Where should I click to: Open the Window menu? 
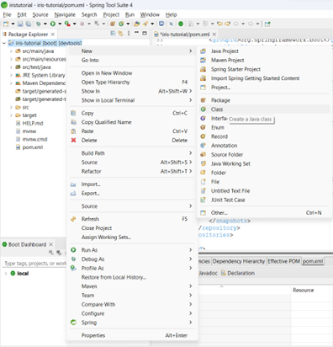point(150,14)
